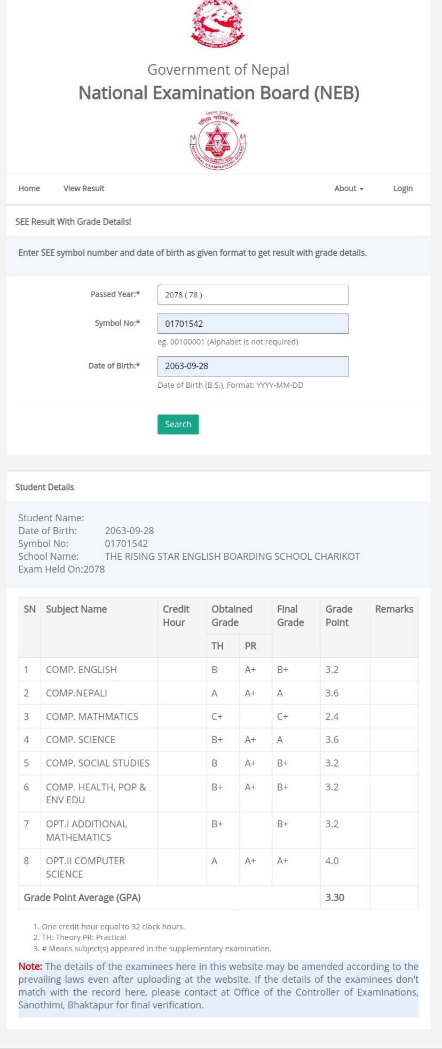Click the Grade Point column header
The width and height of the screenshot is (442, 1049).
pos(339,616)
